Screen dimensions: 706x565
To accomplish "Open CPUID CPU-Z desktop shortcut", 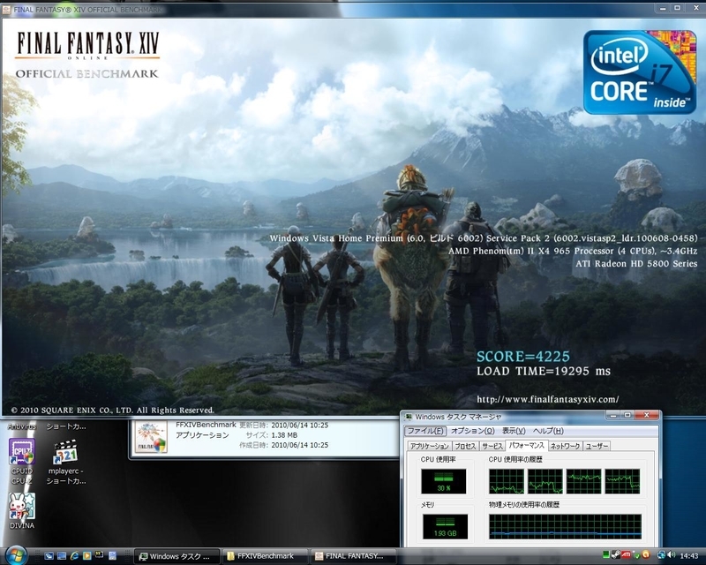I will [x=21, y=461].
